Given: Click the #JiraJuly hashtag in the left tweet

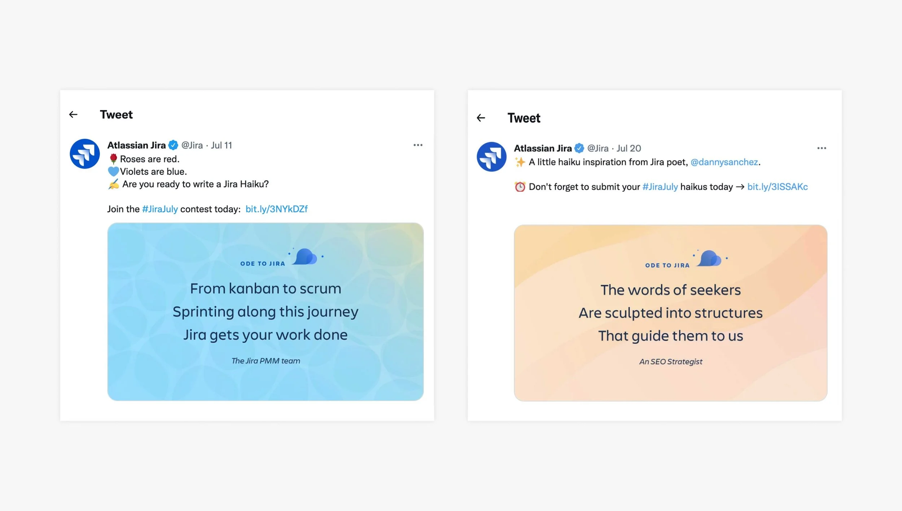Looking at the screenshot, I should click(x=159, y=209).
